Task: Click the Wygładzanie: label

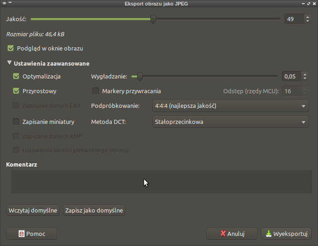Action: (x=109, y=77)
